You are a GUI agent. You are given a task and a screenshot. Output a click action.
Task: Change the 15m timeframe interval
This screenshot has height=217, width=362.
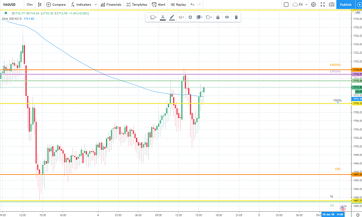(30, 5)
